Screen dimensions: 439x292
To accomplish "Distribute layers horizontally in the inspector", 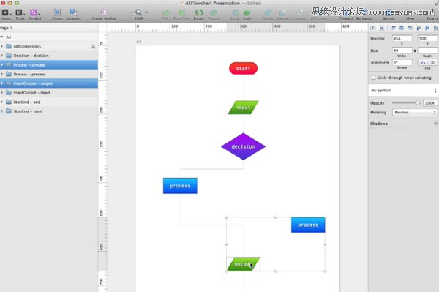I will [372, 28].
